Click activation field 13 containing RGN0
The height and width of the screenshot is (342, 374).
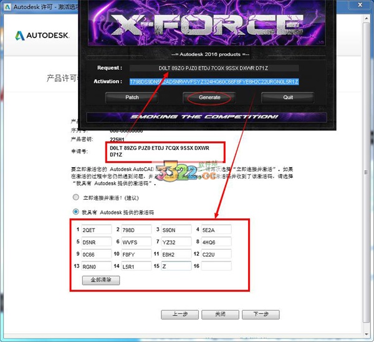tap(97, 266)
